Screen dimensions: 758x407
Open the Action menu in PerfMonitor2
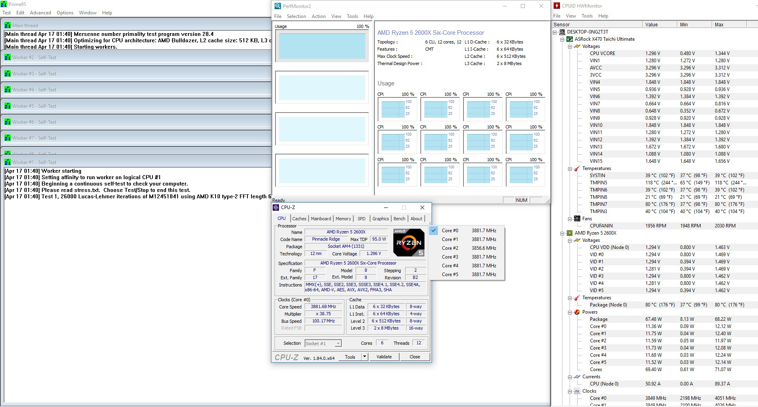coord(319,16)
